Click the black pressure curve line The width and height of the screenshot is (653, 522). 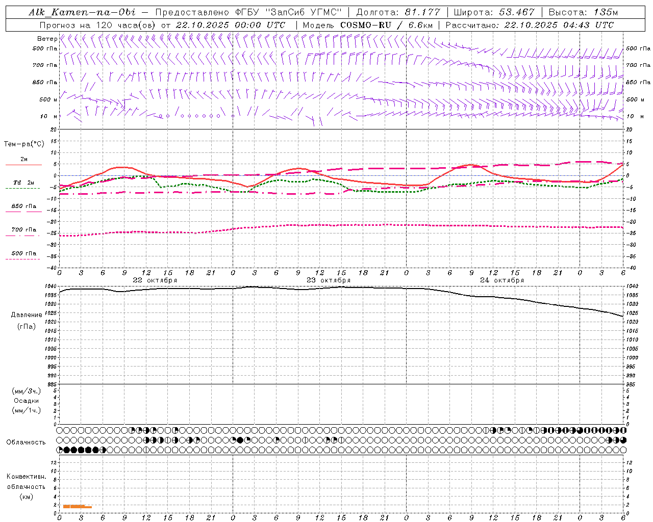click(x=341, y=288)
